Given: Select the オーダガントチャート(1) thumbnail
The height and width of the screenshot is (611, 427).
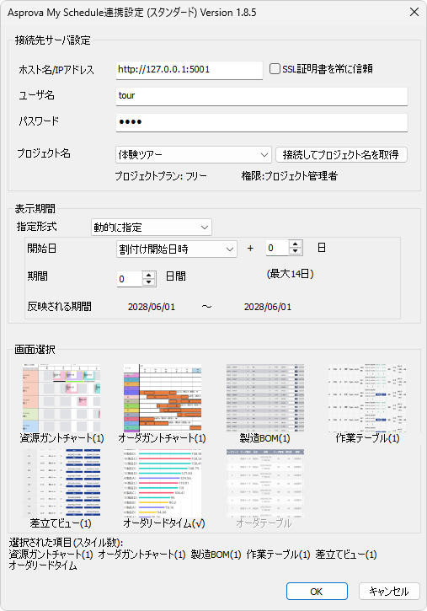Looking at the screenshot, I should tap(163, 398).
